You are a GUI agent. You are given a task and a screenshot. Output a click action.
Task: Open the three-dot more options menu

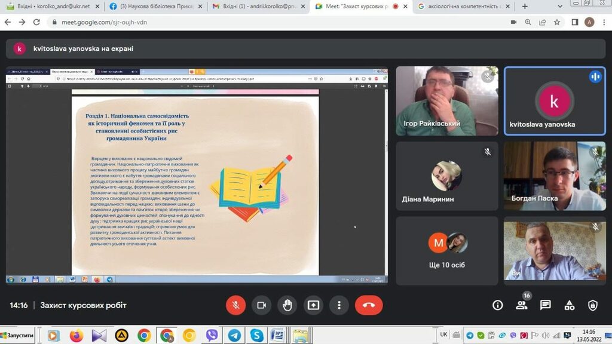point(339,305)
